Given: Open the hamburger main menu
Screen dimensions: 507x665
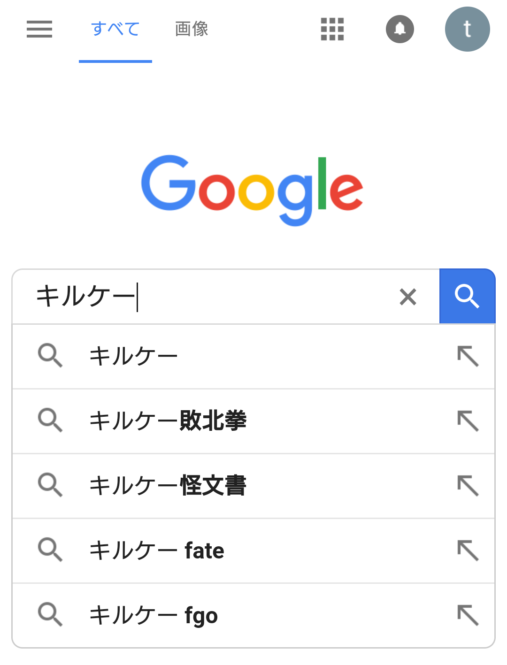Looking at the screenshot, I should coord(39,29).
